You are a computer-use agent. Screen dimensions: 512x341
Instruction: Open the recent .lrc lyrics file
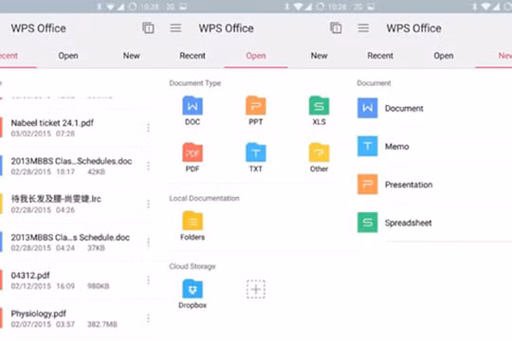[x=75, y=204]
